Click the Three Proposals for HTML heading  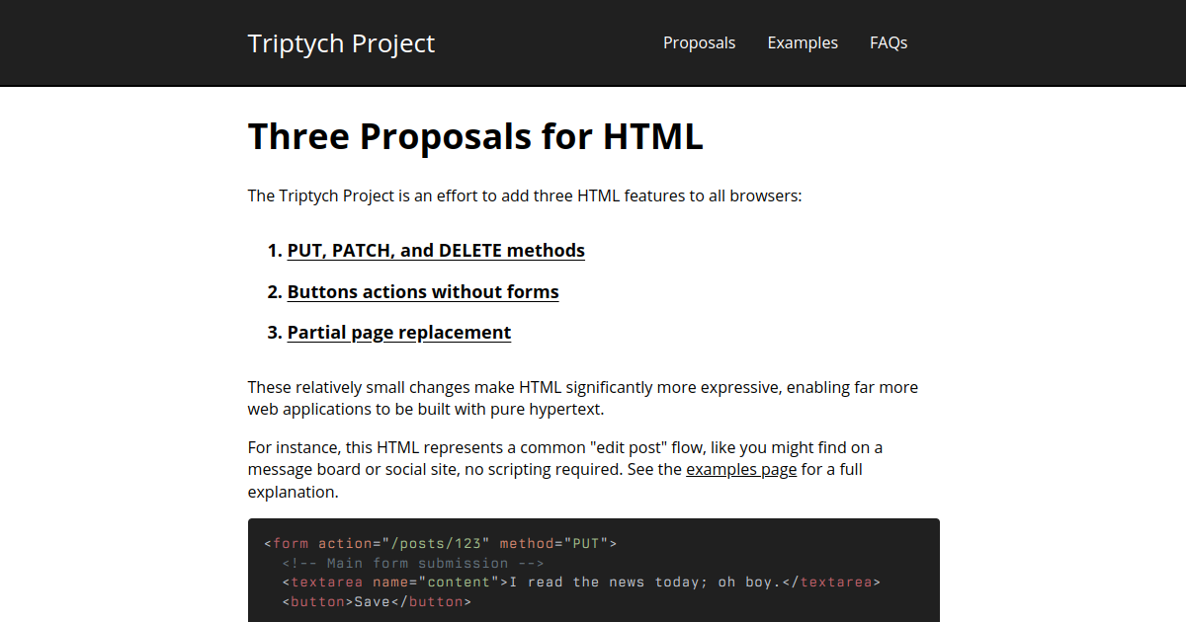click(x=475, y=136)
